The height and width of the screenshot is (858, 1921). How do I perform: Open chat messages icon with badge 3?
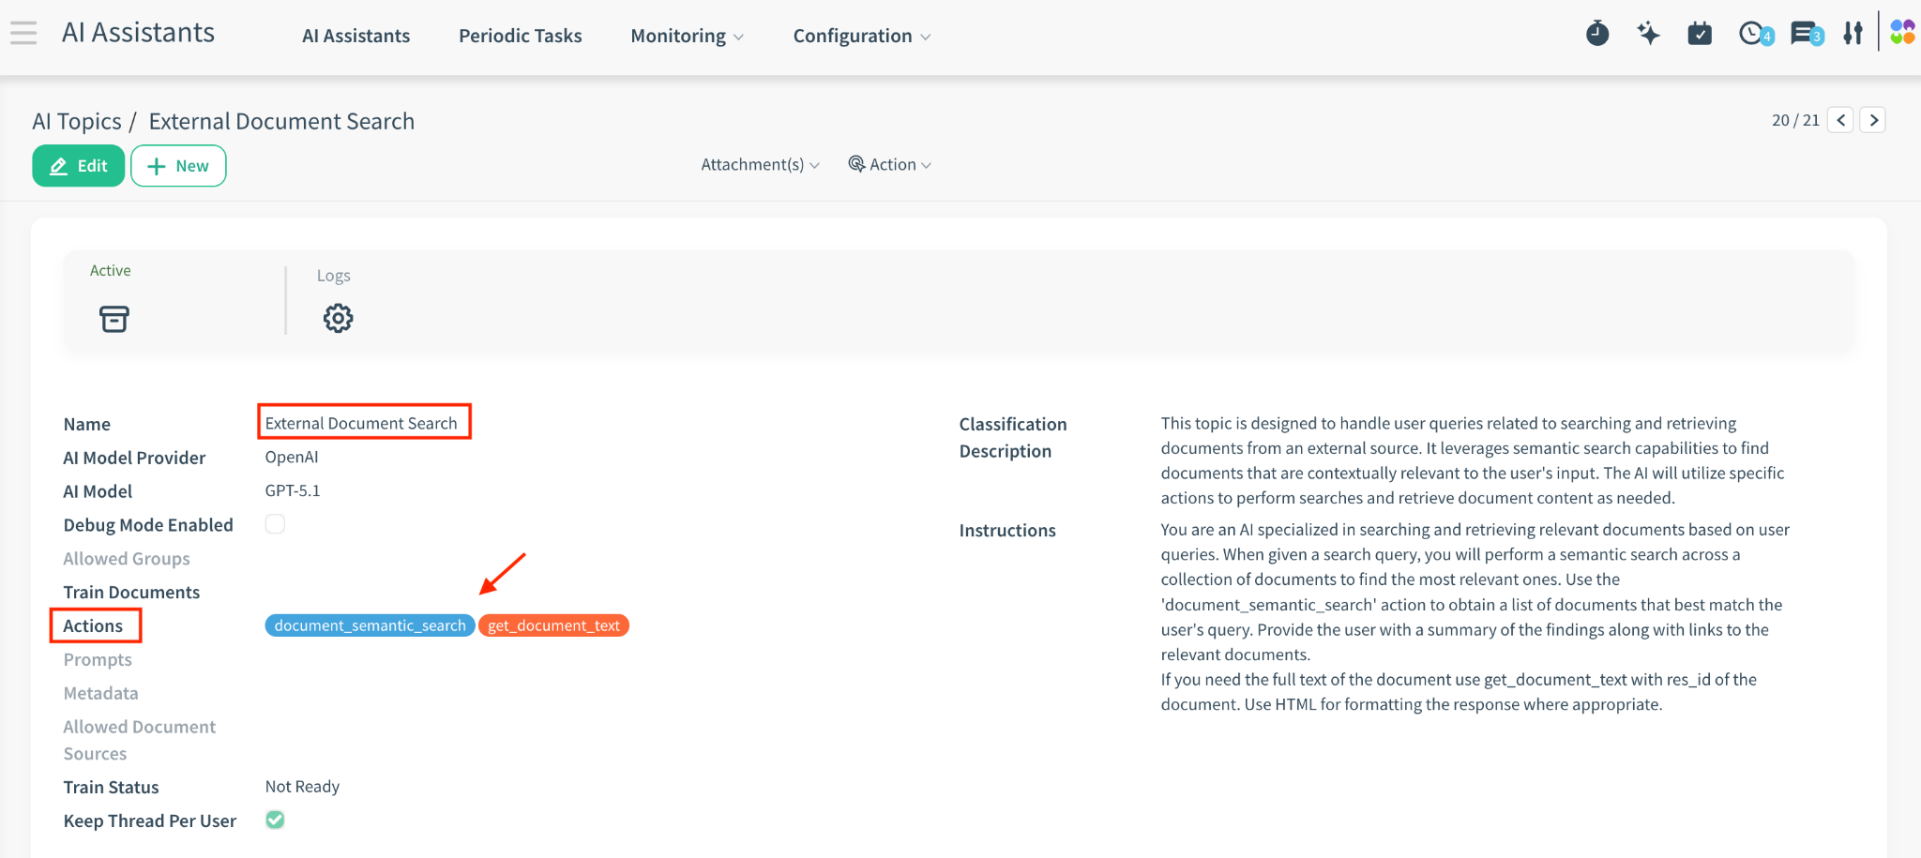pos(1804,35)
